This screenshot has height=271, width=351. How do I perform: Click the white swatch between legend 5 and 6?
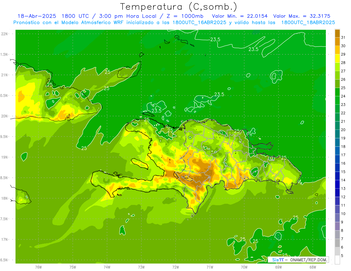tap(337, 251)
